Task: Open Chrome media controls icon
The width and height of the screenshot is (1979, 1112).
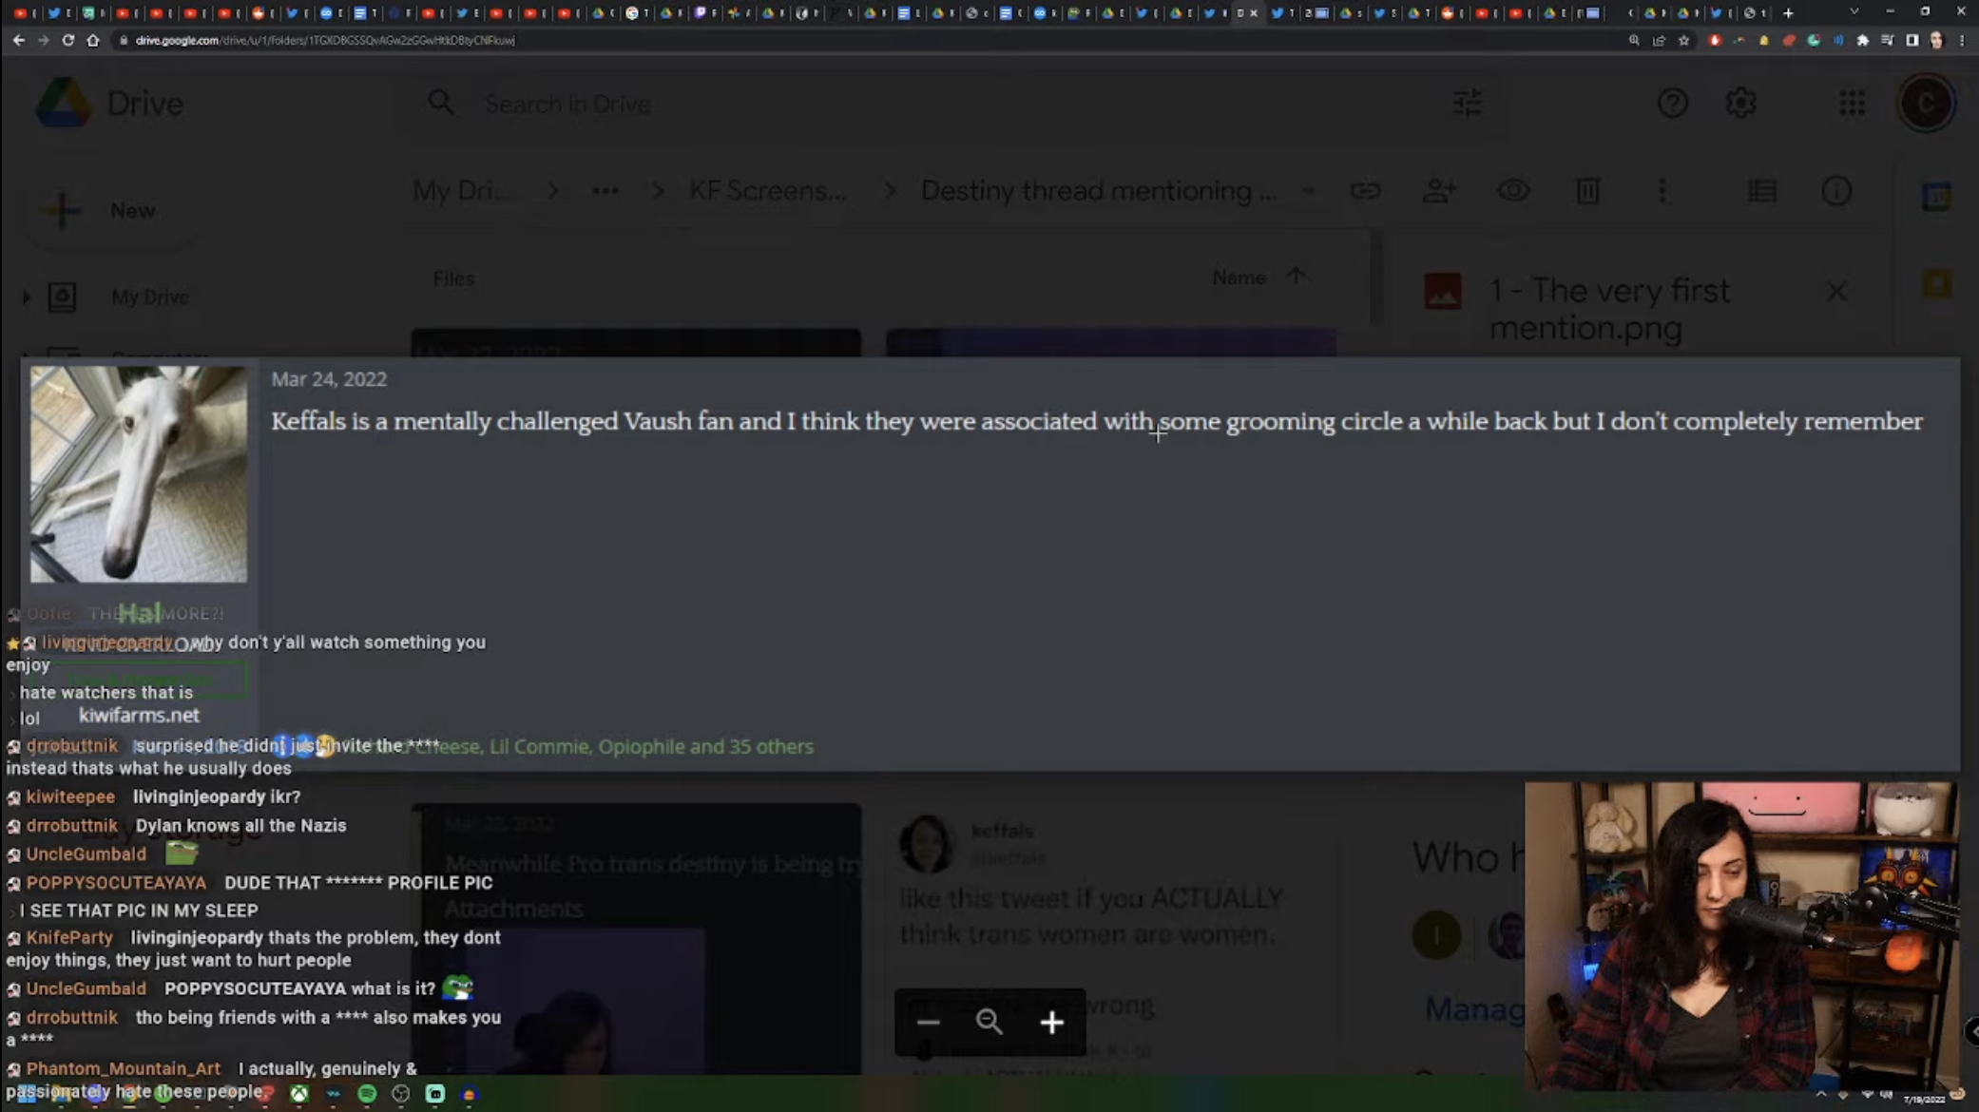Action: coord(1887,40)
